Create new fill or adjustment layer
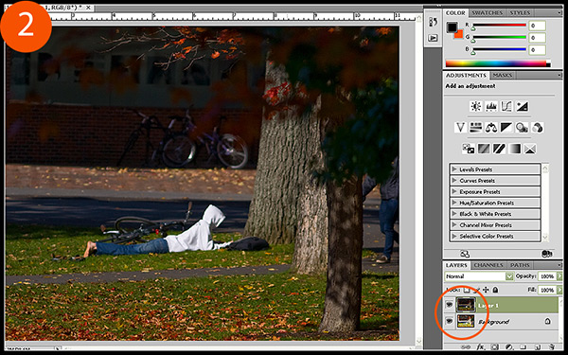 [x=509, y=347]
